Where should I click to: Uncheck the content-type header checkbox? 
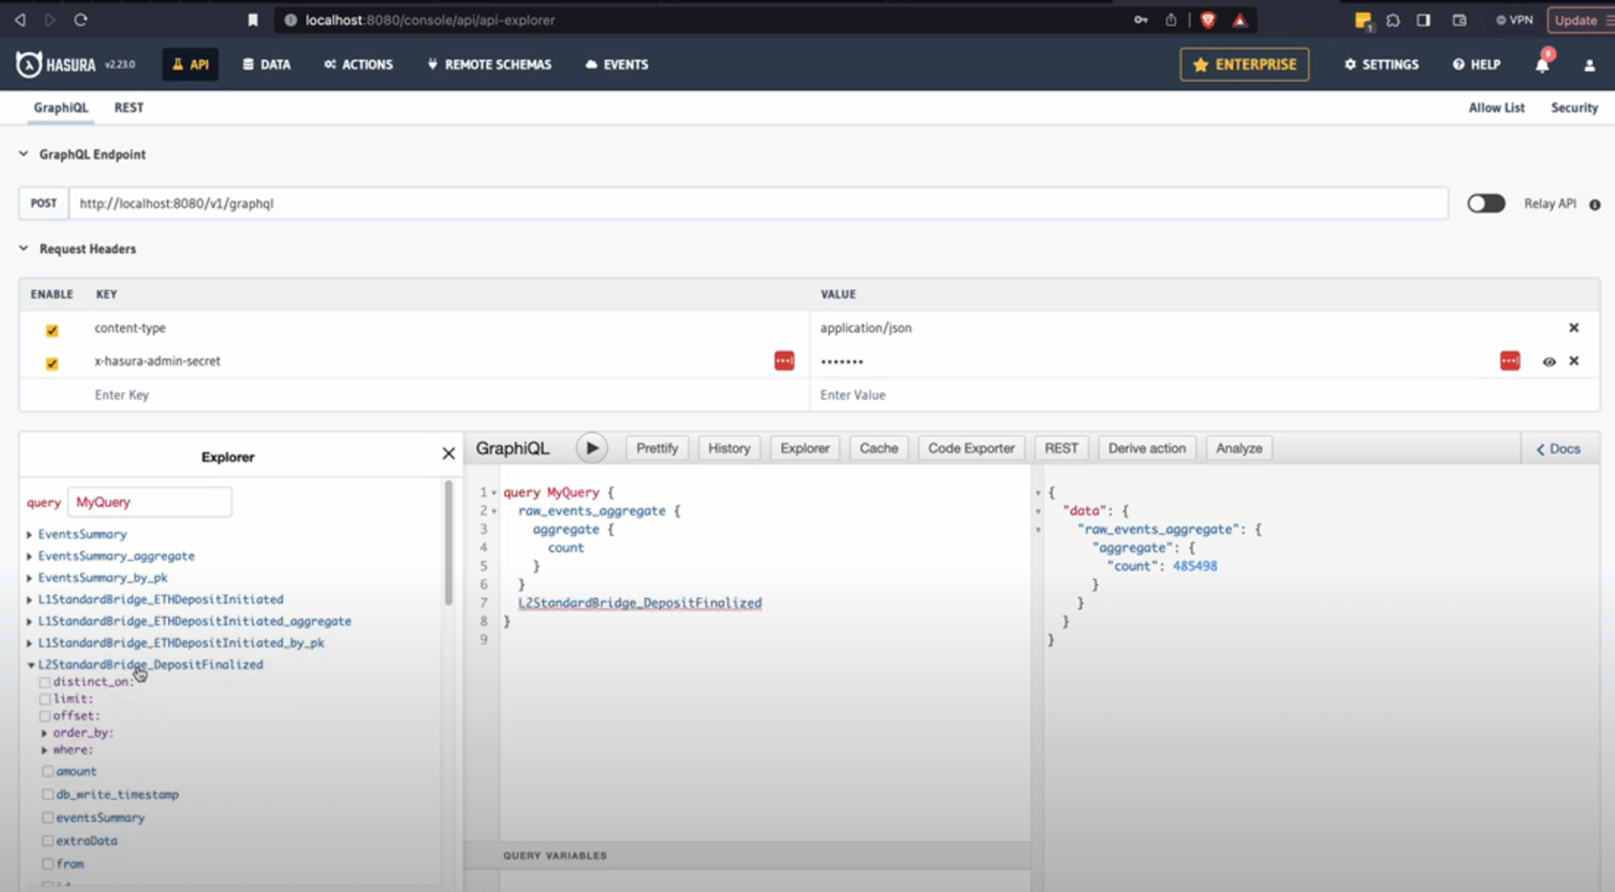click(52, 329)
